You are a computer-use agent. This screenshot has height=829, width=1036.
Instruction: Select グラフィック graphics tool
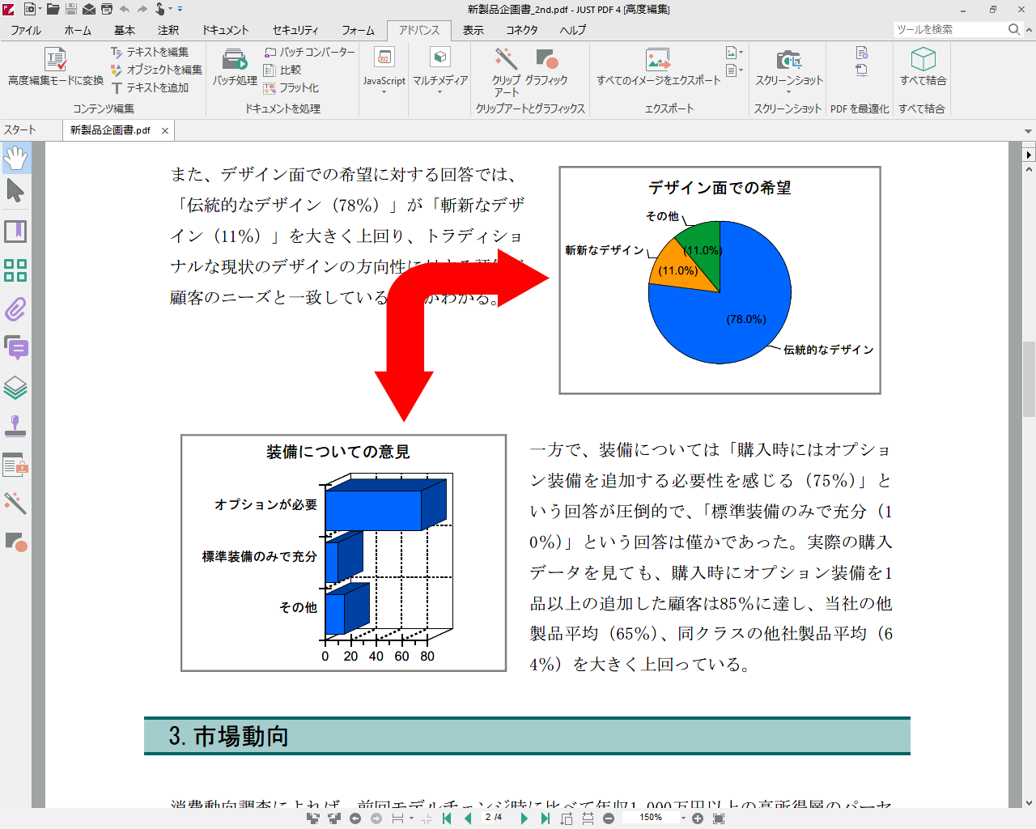click(546, 67)
